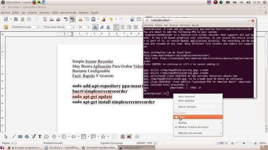Open the Formato menu in Writer
This screenshot has height=150, width=268.
pos(44,12)
